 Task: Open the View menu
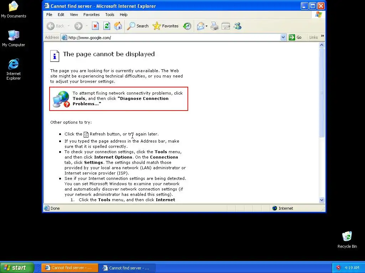click(x=74, y=15)
